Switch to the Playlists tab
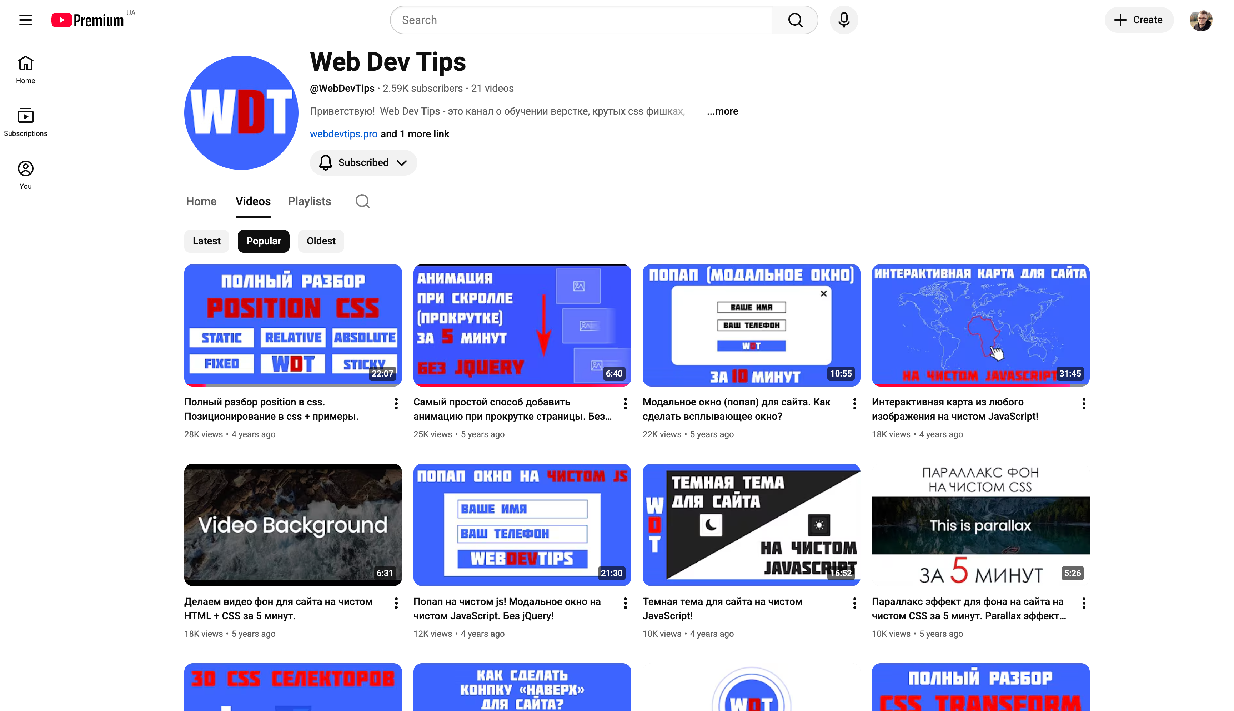Screen dimensions: 1234x711 (309, 201)
